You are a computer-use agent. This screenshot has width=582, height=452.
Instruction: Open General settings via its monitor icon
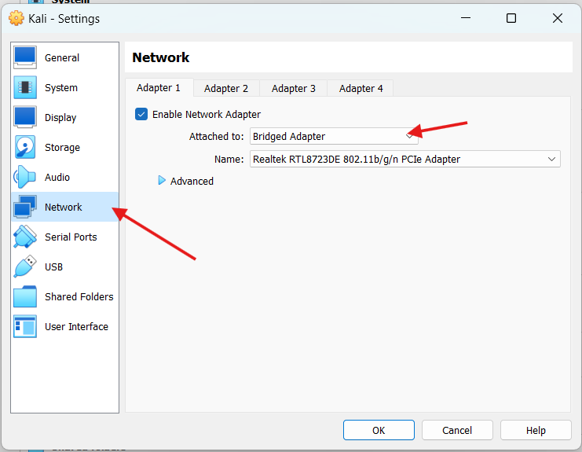click(x=25, y=57)
